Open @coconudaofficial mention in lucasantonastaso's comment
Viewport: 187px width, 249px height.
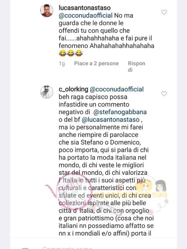86,15
